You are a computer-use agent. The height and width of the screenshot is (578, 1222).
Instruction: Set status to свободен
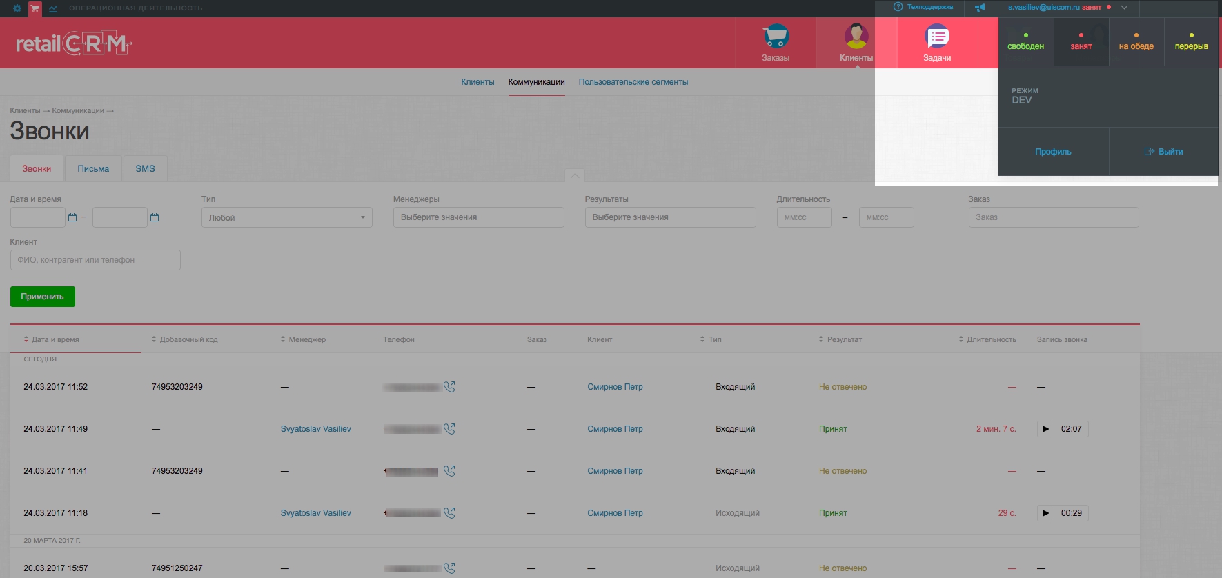[1026, 42]
